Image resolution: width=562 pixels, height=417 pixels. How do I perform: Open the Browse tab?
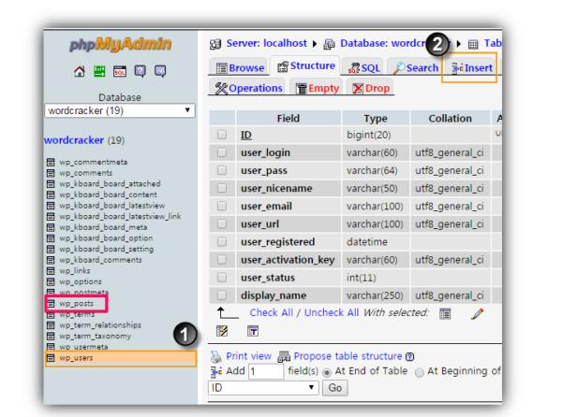240,67
